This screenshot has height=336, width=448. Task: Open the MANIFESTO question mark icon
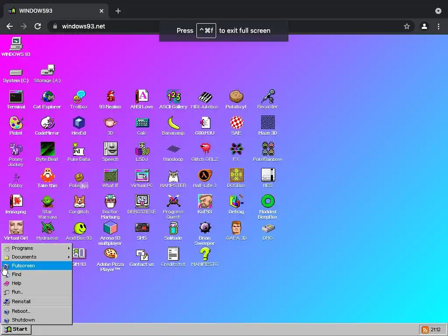pos(205,257)
